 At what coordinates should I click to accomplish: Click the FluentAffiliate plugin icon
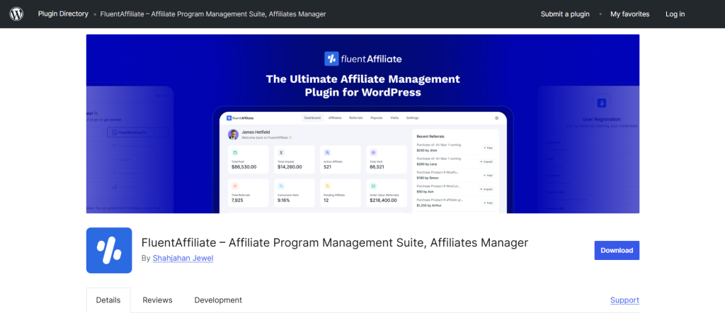pyautogui.click(x=109, y=250)
